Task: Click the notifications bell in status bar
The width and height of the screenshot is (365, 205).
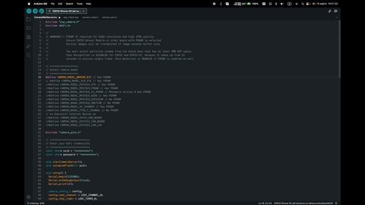Action: pyautogui.click(x=336, y=203)
